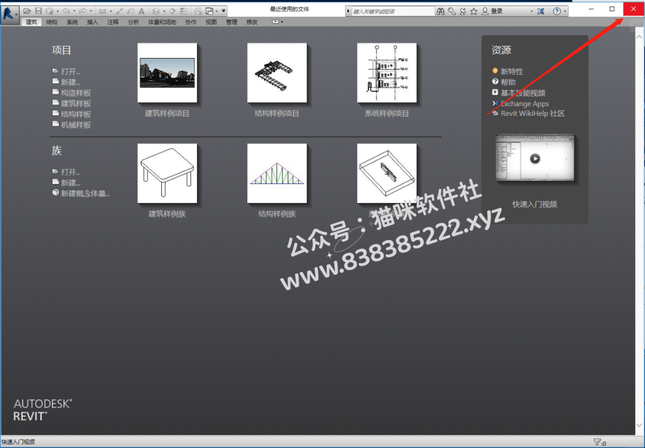Expand the Redo history dropdown arrow
Image resolution: width=645 pixels, height=448 pixels.
click(91, 11)
